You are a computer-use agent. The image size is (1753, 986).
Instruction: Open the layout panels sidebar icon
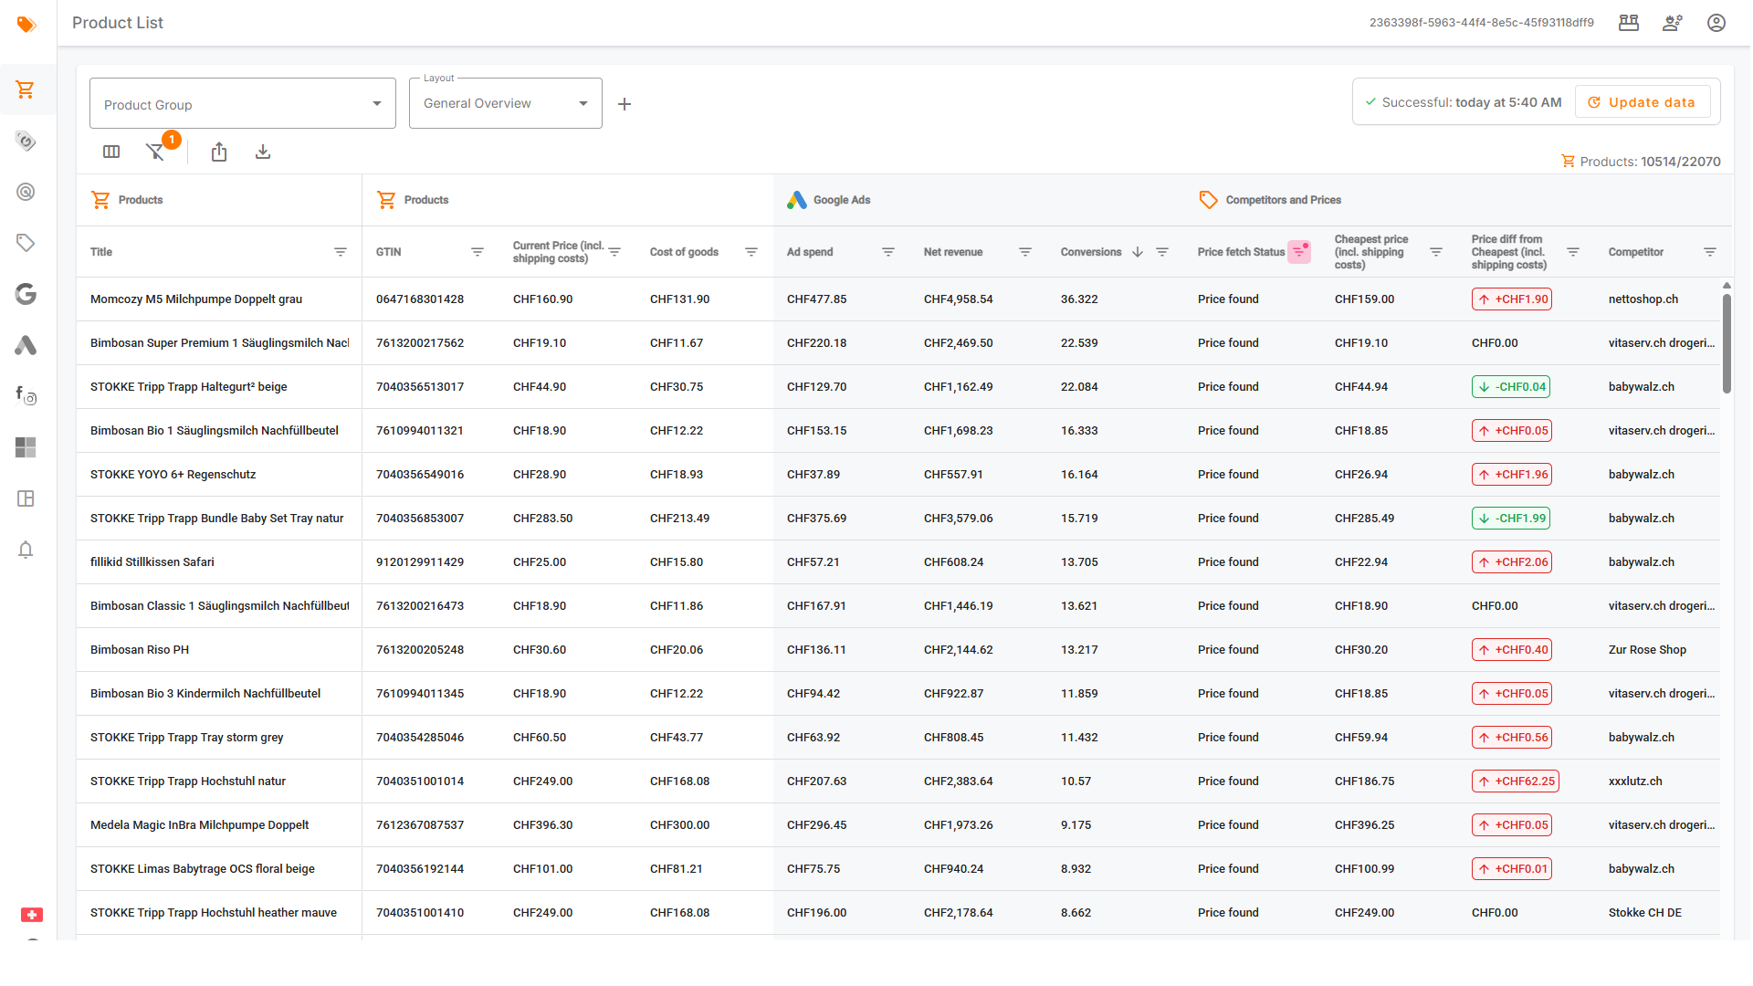26,498
